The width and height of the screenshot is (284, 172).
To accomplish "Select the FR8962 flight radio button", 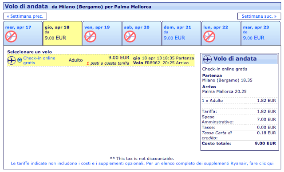I will [20, 60].
